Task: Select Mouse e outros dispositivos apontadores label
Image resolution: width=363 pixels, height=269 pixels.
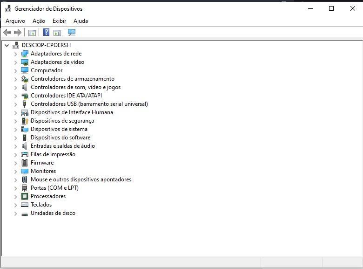Action: tap(81, 179)
